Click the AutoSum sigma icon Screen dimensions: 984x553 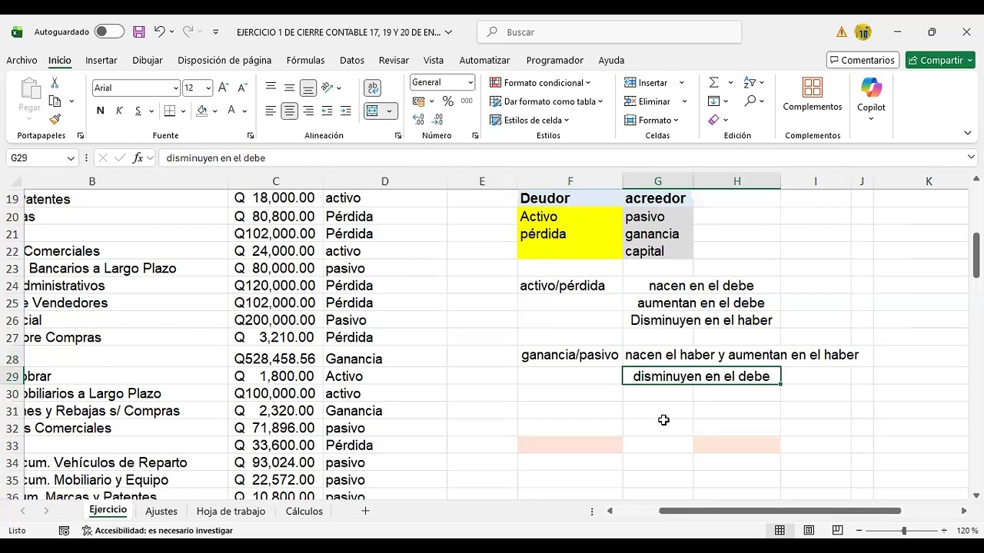(x=713, y=82)
